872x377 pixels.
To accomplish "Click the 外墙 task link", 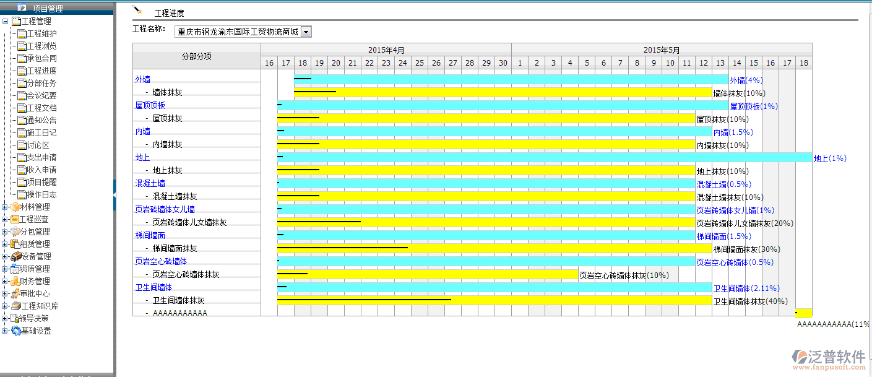I will pos(142,79).
